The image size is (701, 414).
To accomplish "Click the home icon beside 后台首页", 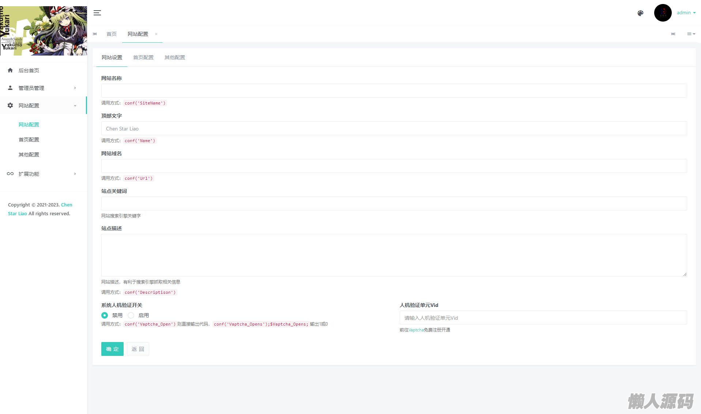I will pyautogui.click(x=10, y=70).
